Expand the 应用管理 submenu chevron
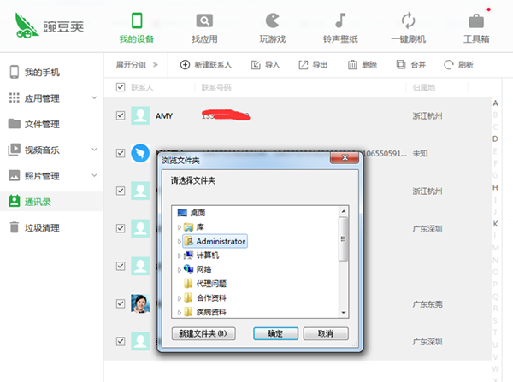Viewport: 513px width, 382px height. (x=94, y=97)
